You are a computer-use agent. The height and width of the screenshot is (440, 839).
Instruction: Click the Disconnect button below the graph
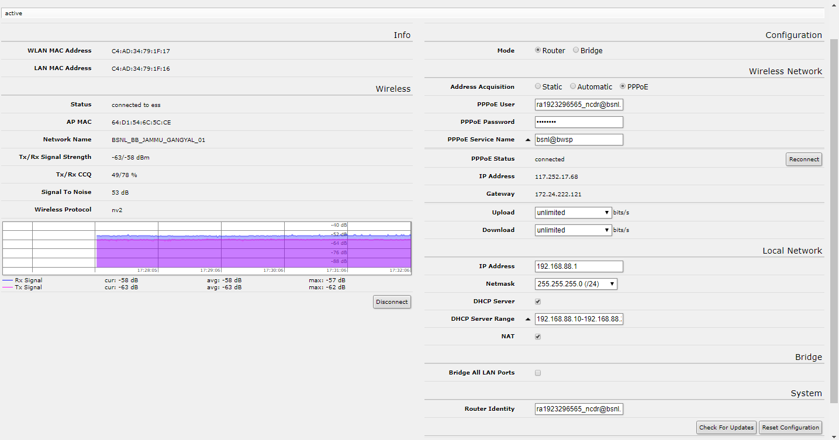(x=392, y=302)
